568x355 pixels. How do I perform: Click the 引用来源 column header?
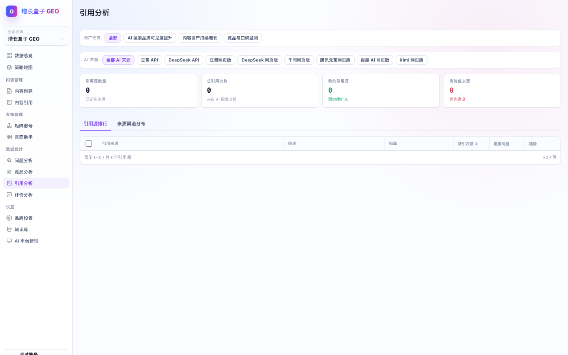pos(191,144)
